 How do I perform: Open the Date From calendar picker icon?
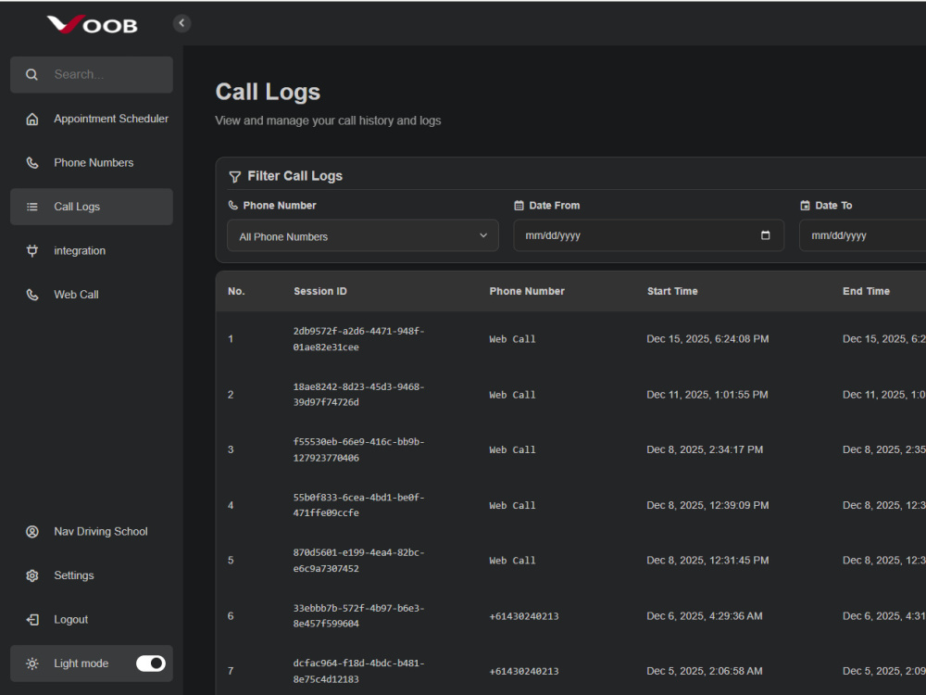tap(766, 235)
